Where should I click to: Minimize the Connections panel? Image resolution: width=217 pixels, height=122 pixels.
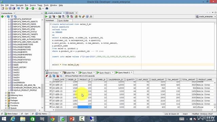[x=42, y=13]
